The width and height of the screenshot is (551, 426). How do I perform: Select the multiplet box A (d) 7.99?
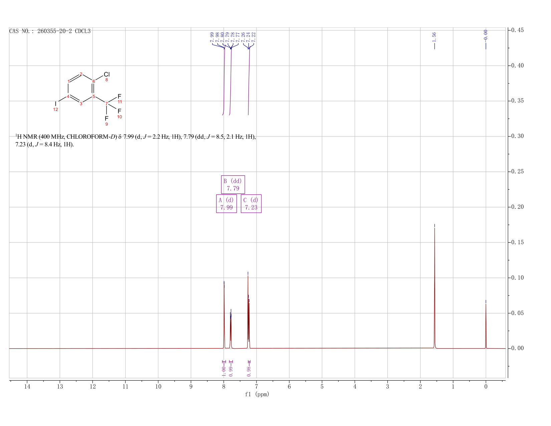[226, 204]
